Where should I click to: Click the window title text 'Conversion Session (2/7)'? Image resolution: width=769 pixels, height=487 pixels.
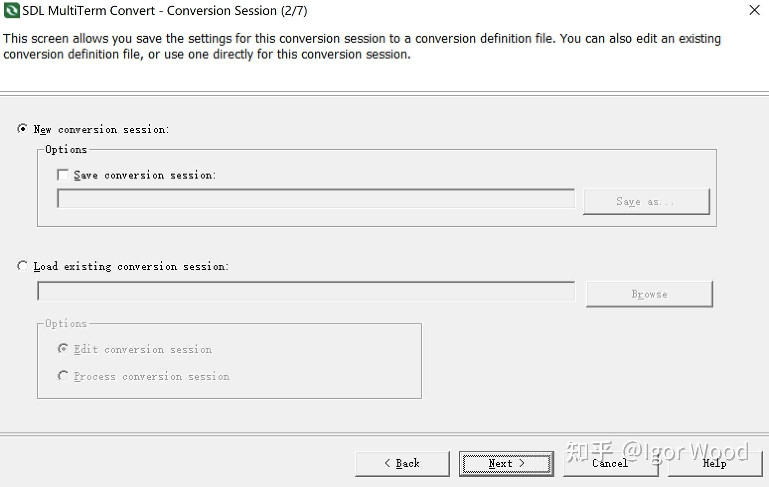[x=237, y=10]
